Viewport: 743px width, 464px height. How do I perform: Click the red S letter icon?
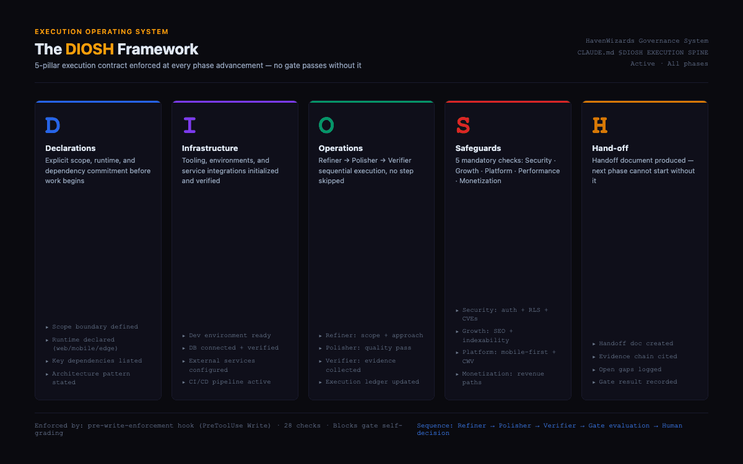coord(463,126)
